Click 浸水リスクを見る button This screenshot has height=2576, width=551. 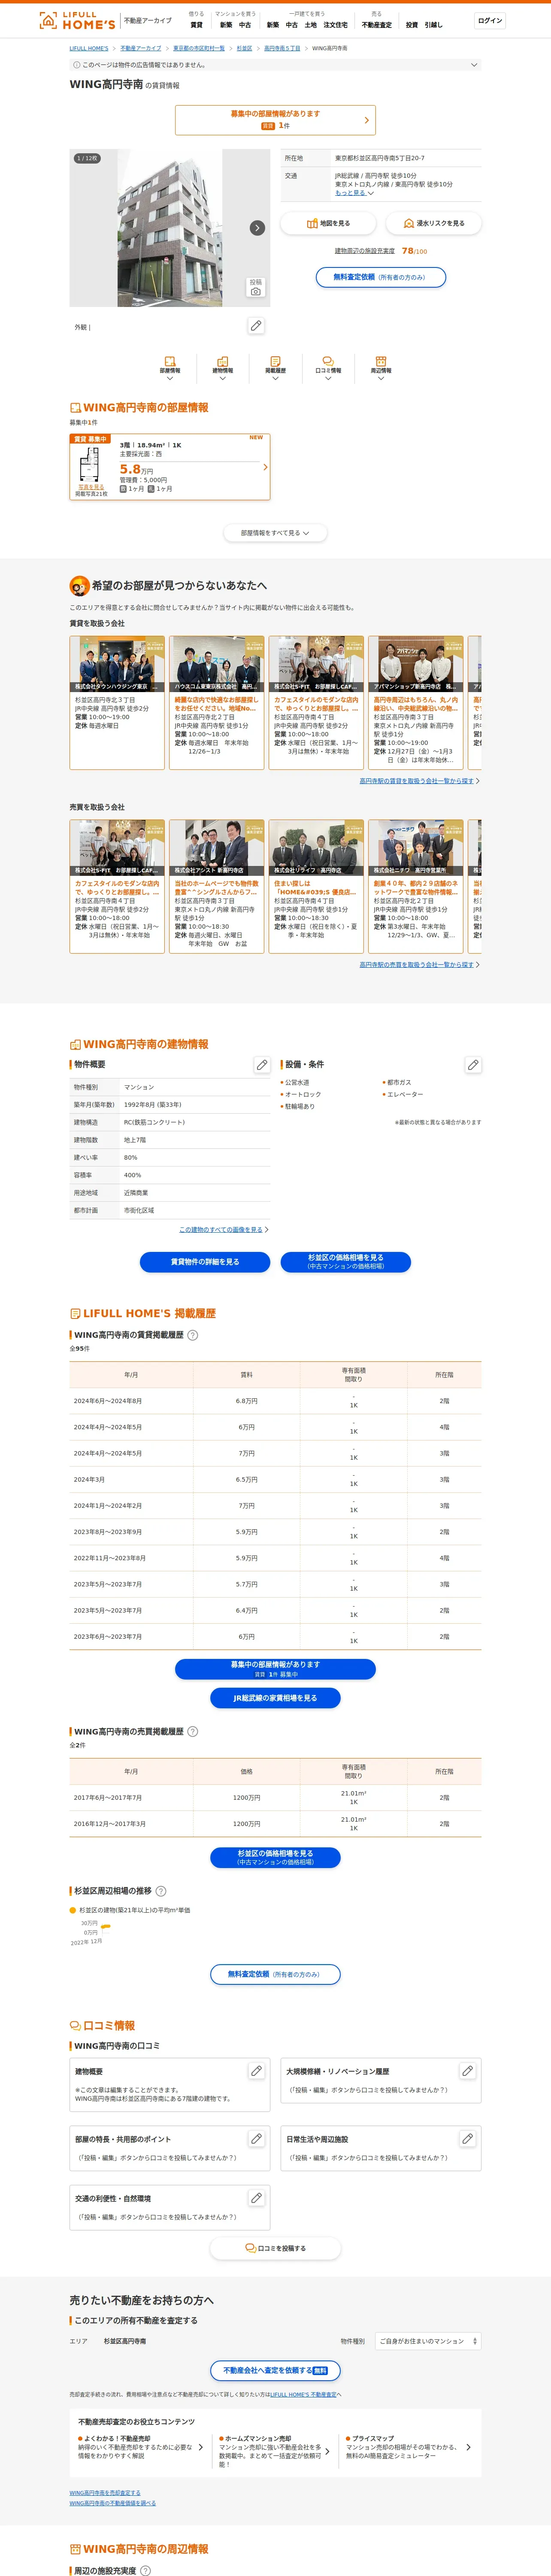(433, 223)
